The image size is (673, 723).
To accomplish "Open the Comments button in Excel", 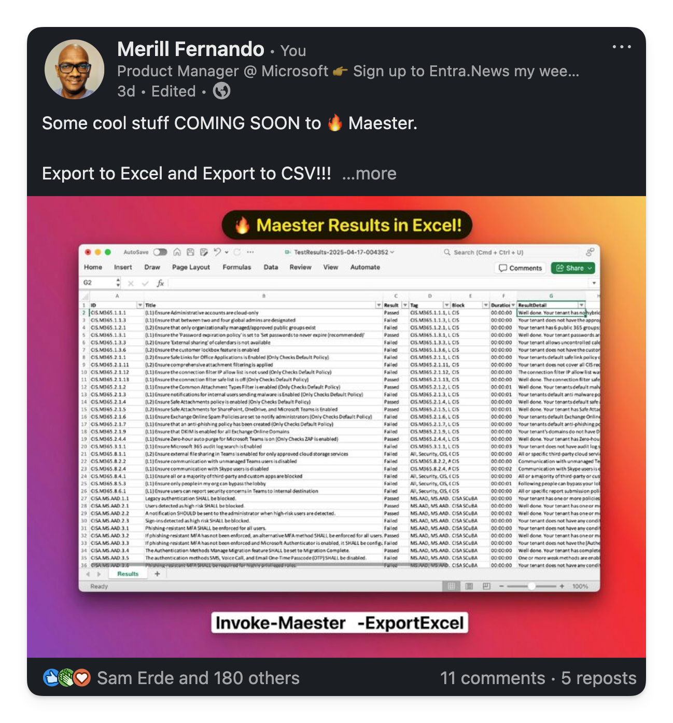I will tap(520, 268).
